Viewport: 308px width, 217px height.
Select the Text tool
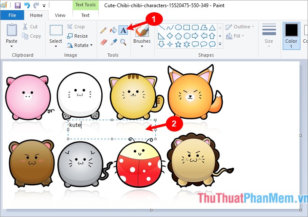123,30
